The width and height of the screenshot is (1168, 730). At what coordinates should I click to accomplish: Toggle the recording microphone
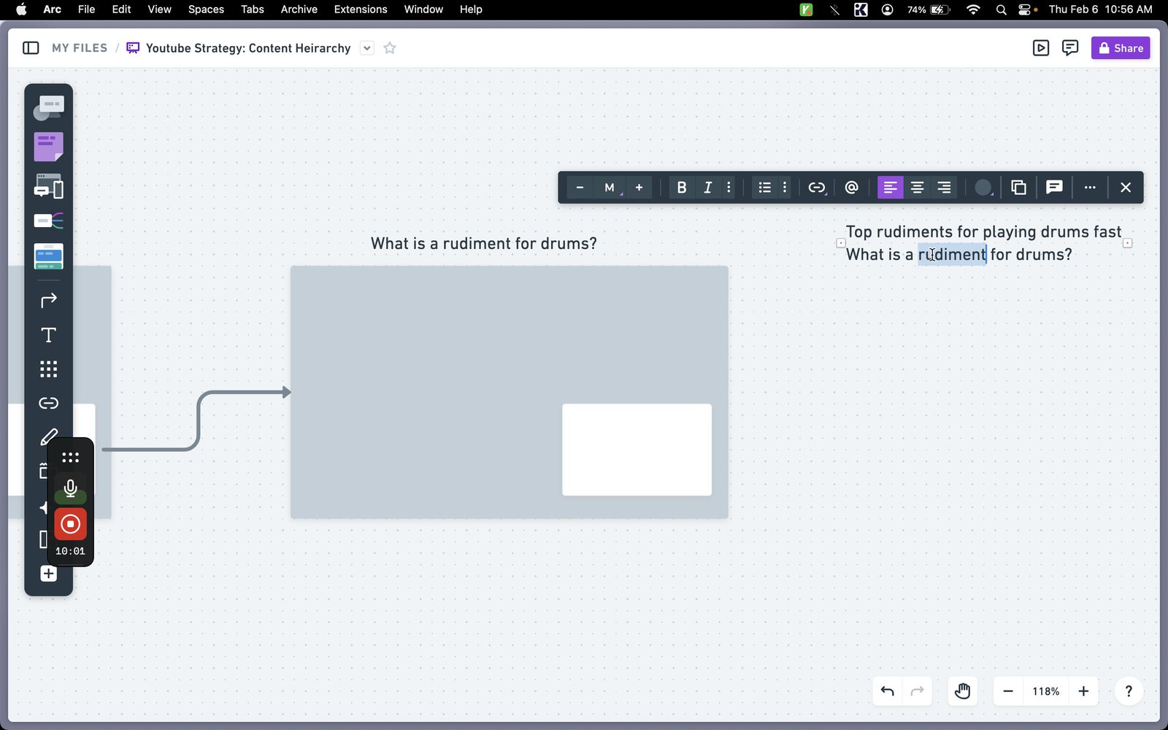click(x=70, y=488)
